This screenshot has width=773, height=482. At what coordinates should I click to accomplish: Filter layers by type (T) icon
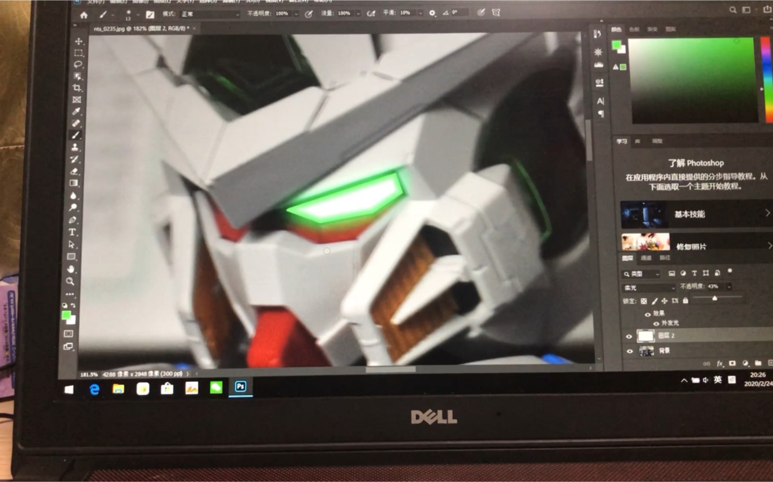tap(694, 273)
